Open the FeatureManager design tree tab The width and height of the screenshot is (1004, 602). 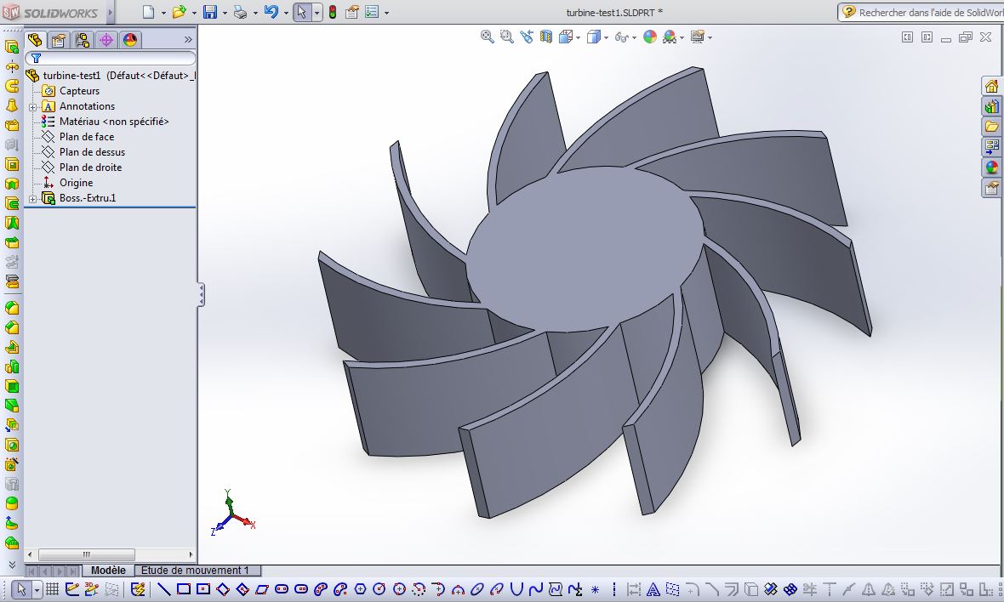click(35, 40)
